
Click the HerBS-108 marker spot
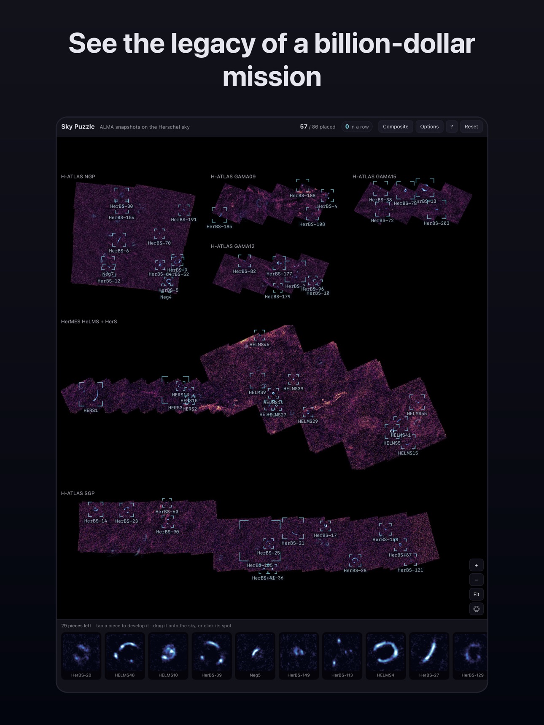tap(312, 214)
